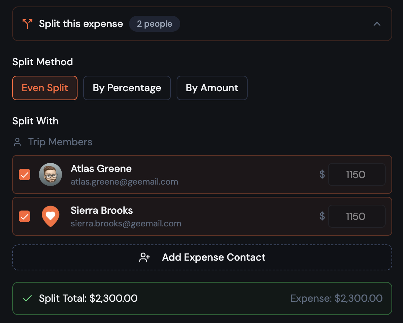This screenshot has width=403, height=323.
Task: Click the dollar sign next to Atlas Greene's amount
Action: pyautogui.click(x=322, y=174)
